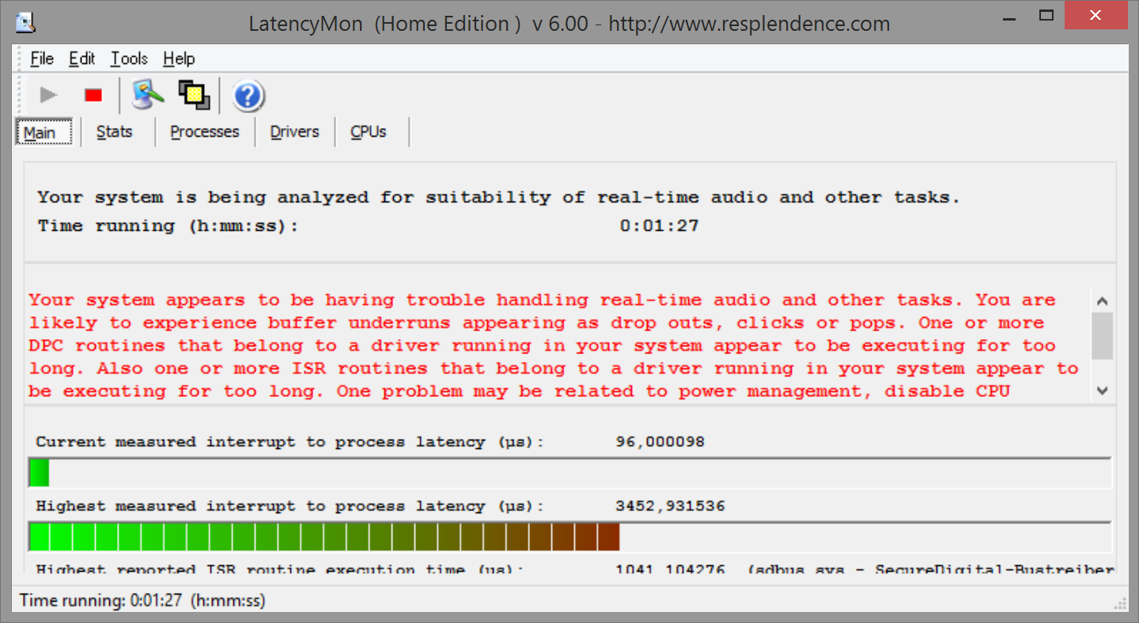The width and height of the screenshot is (1139, 623).
Task: Switch to the Drivers tab
Action: click(x=295, y=132)
